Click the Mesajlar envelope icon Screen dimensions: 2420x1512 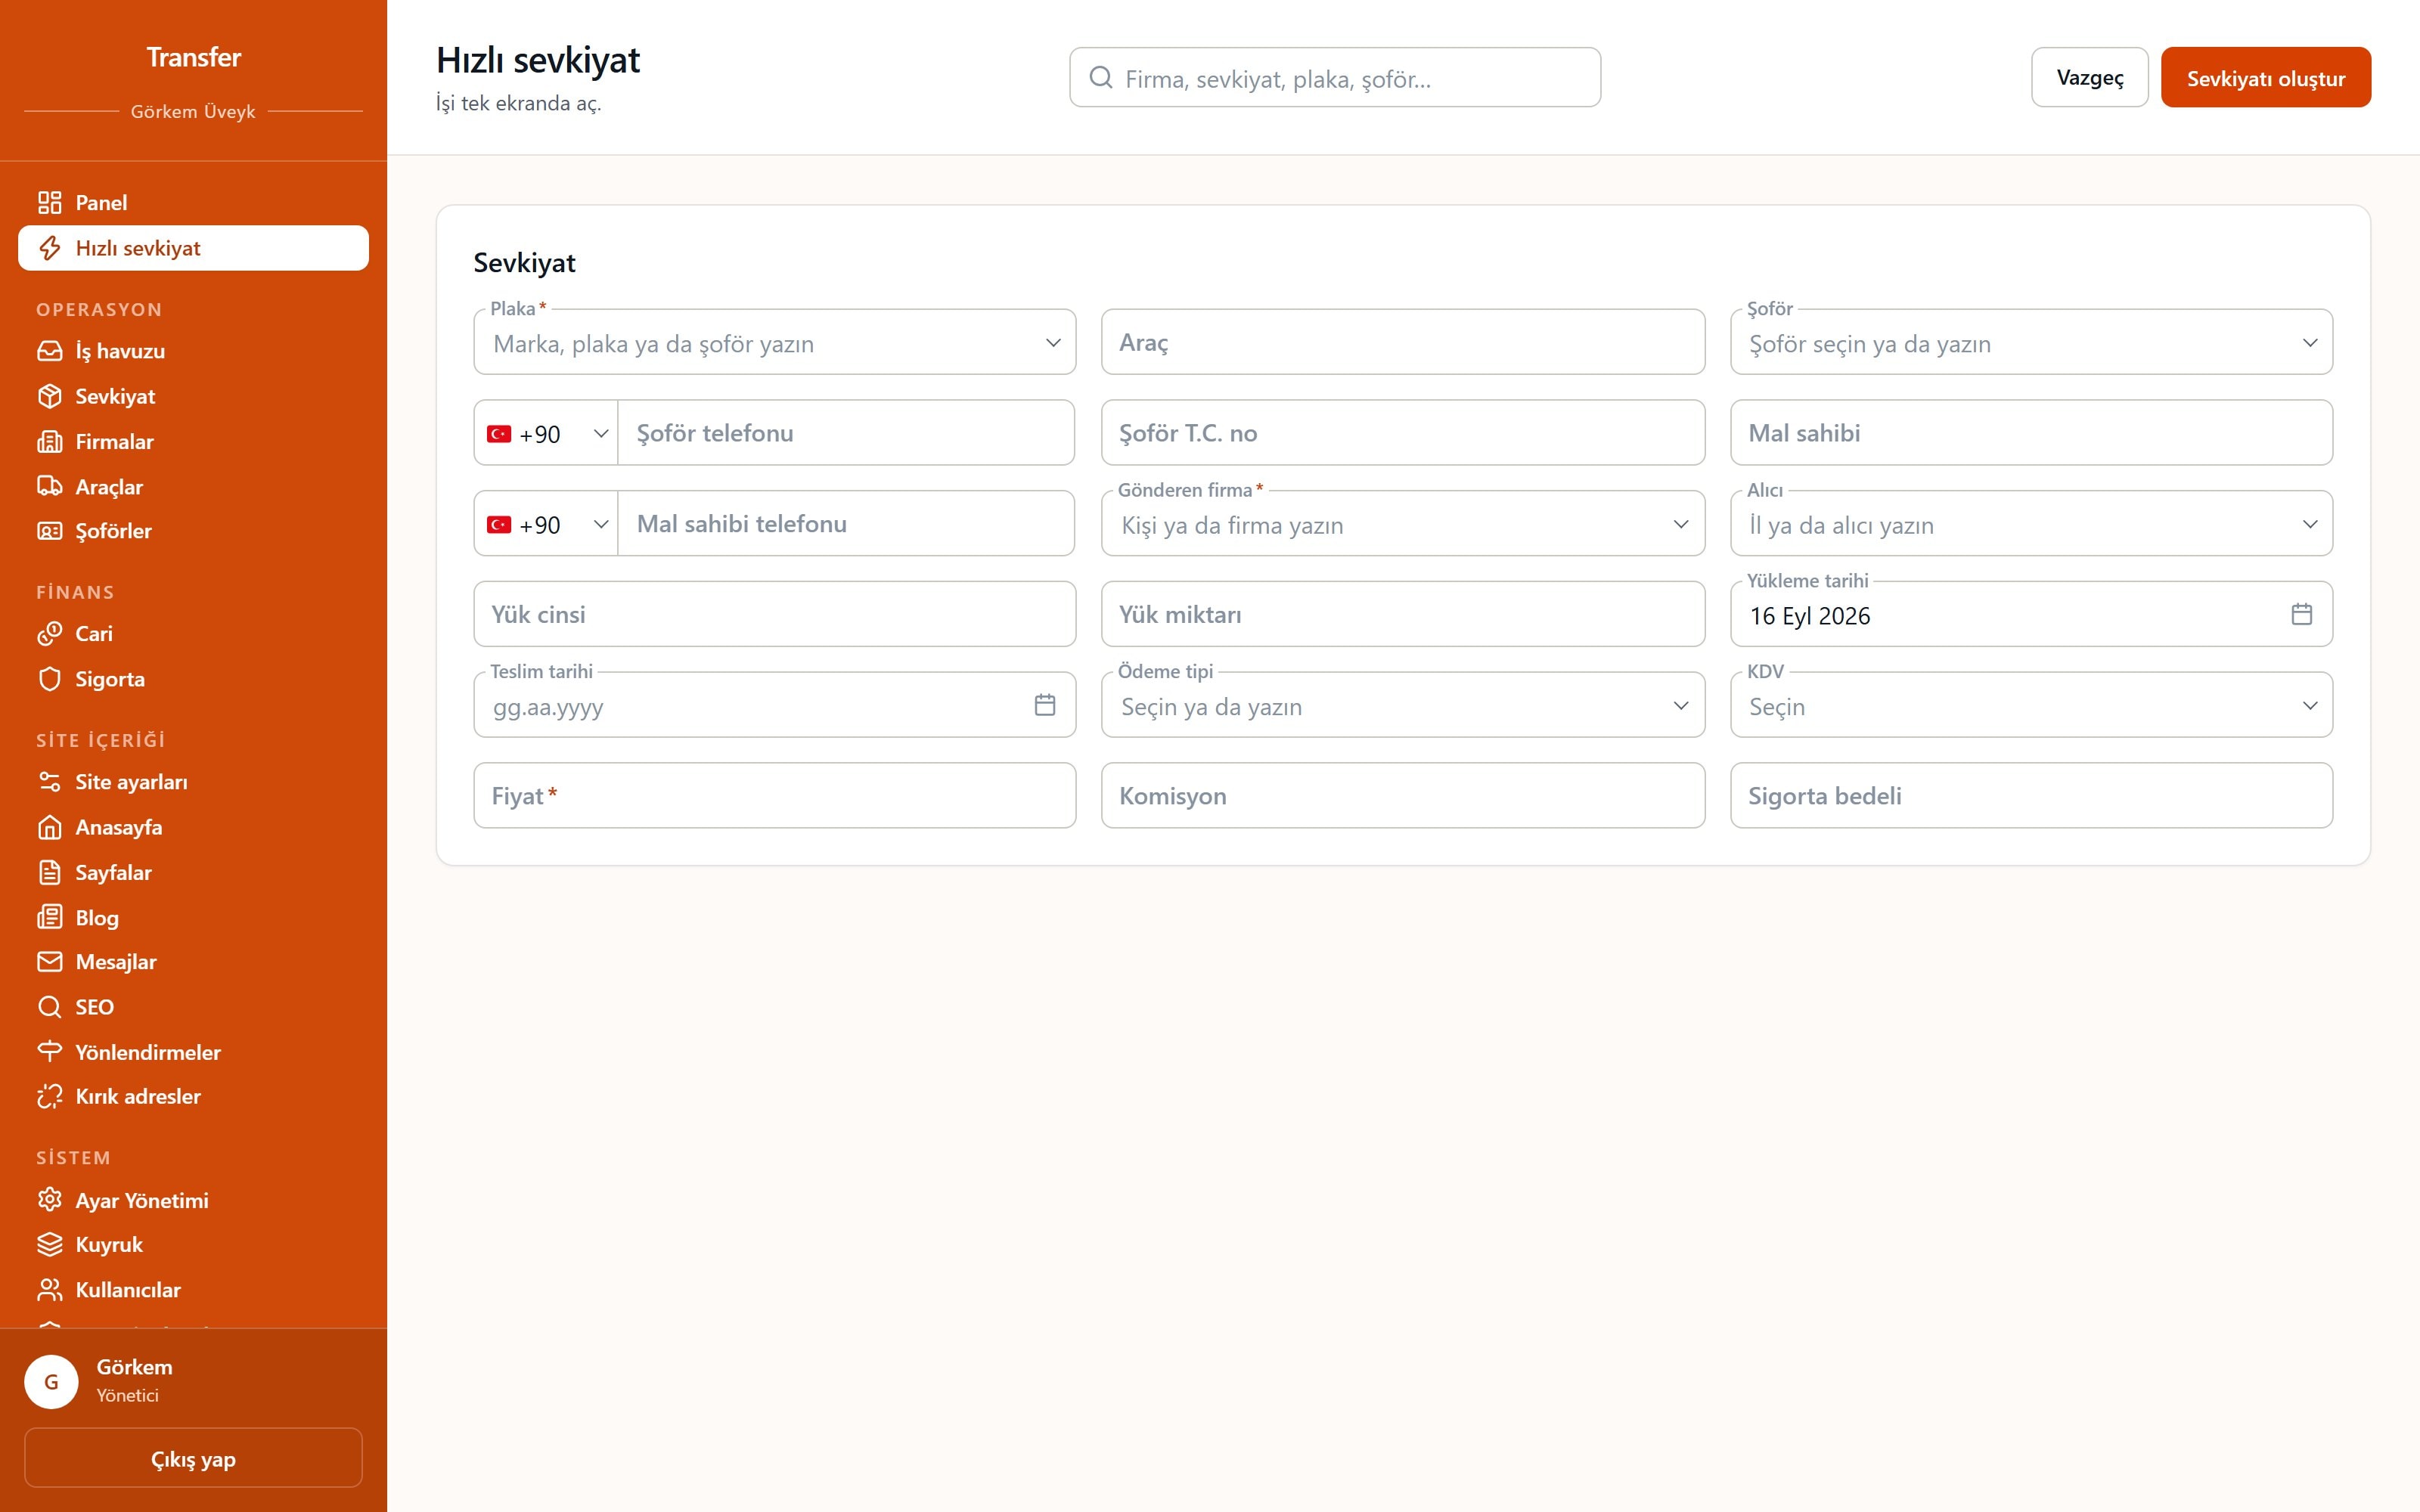[49, 962]
